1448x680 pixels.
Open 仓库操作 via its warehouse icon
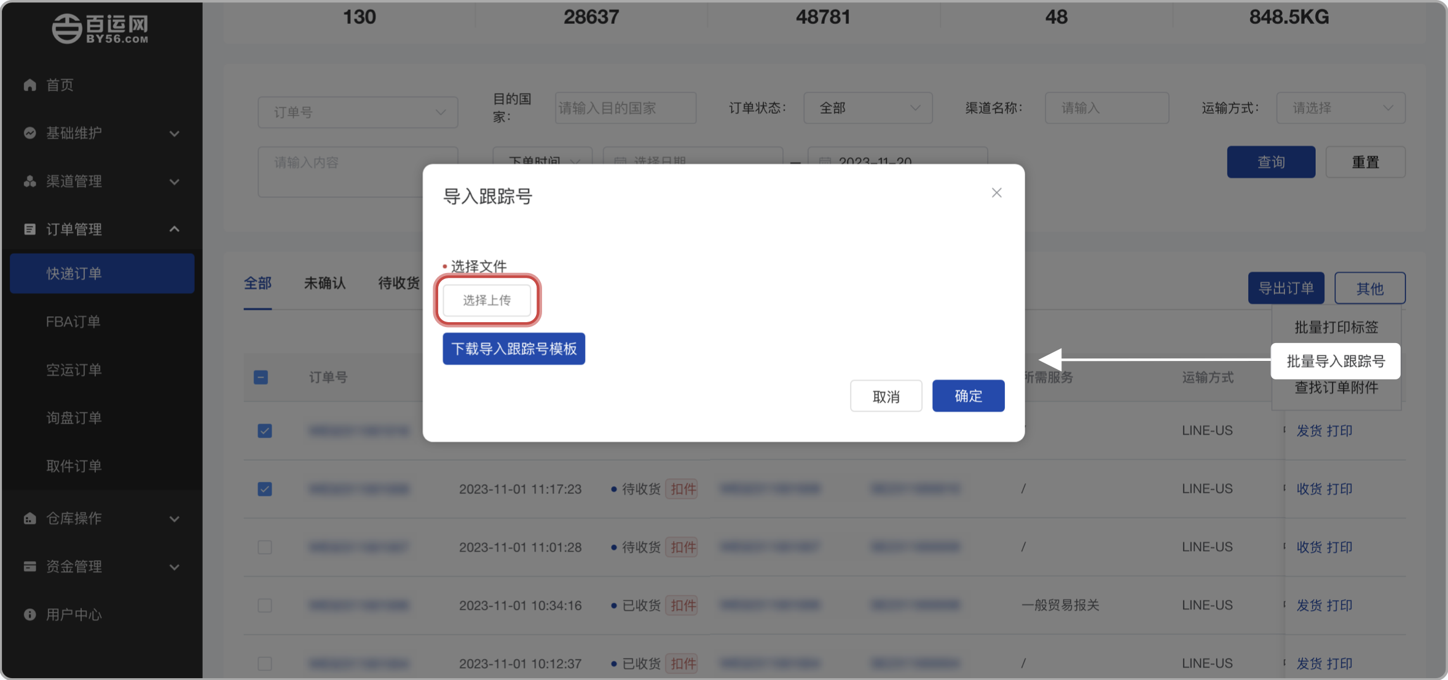[30, 518]
